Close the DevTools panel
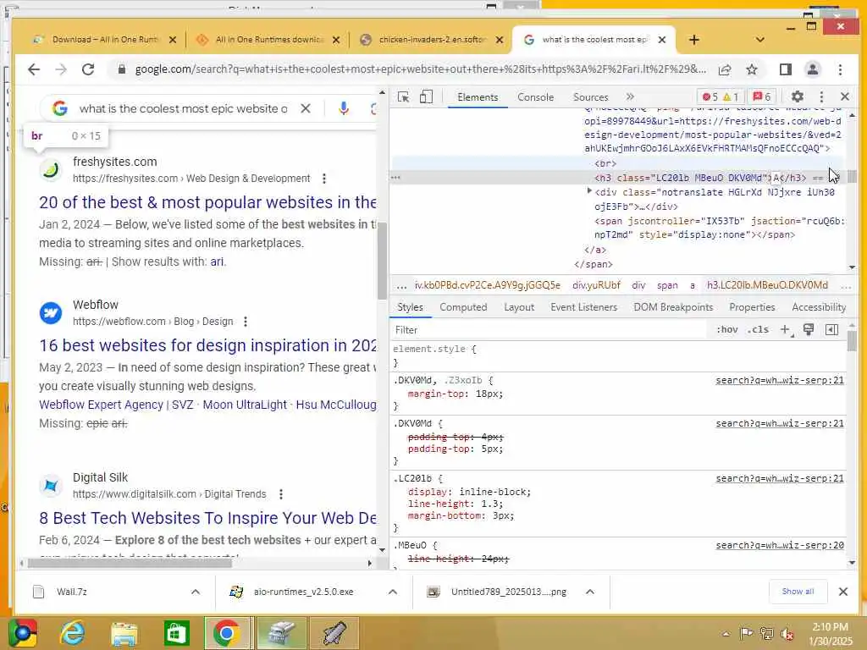Screen dimensions: 867x650 [845, 96]
